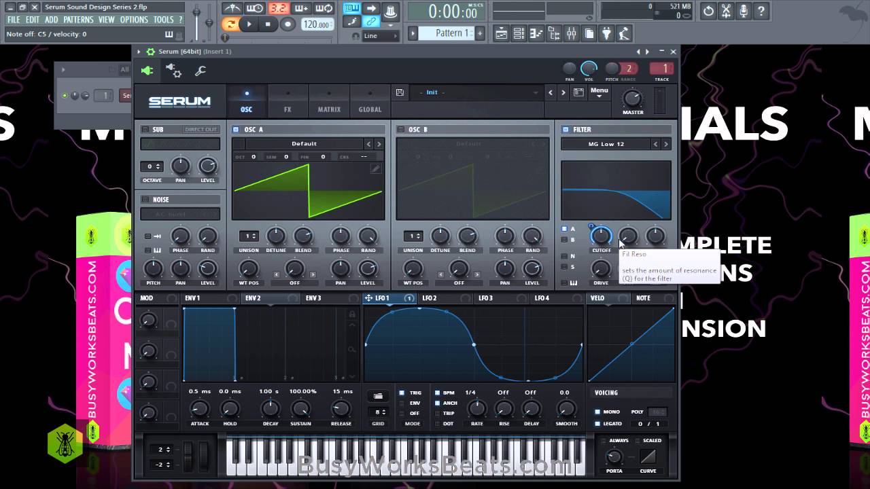Click the question mark help icon in FL toolbar
Image resolution: width=870 pixels, height=489 pixels.
[x=761, y=11]
